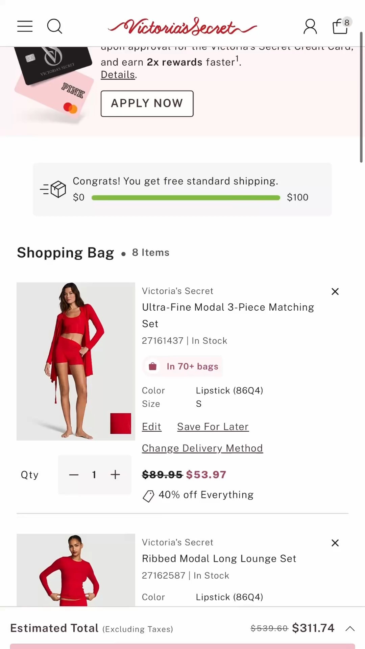Click the In 70+ bags badge icon

coord(153,366)
